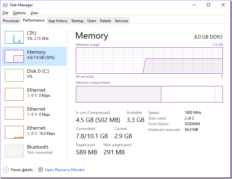
Task: Switch to the Users tab
Action: click(x=92, y=21)
